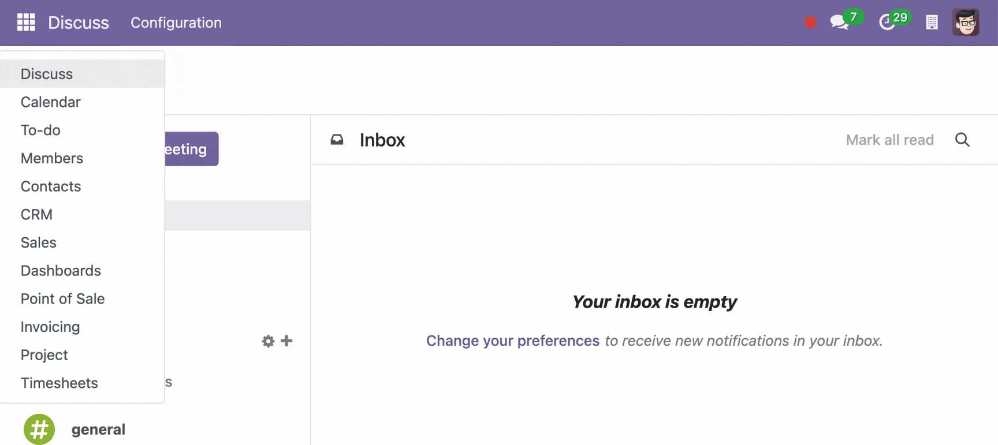The image size is (998, 445).
Task: Select Invoicing in the apps menu
Action: (x=50, y=327)
